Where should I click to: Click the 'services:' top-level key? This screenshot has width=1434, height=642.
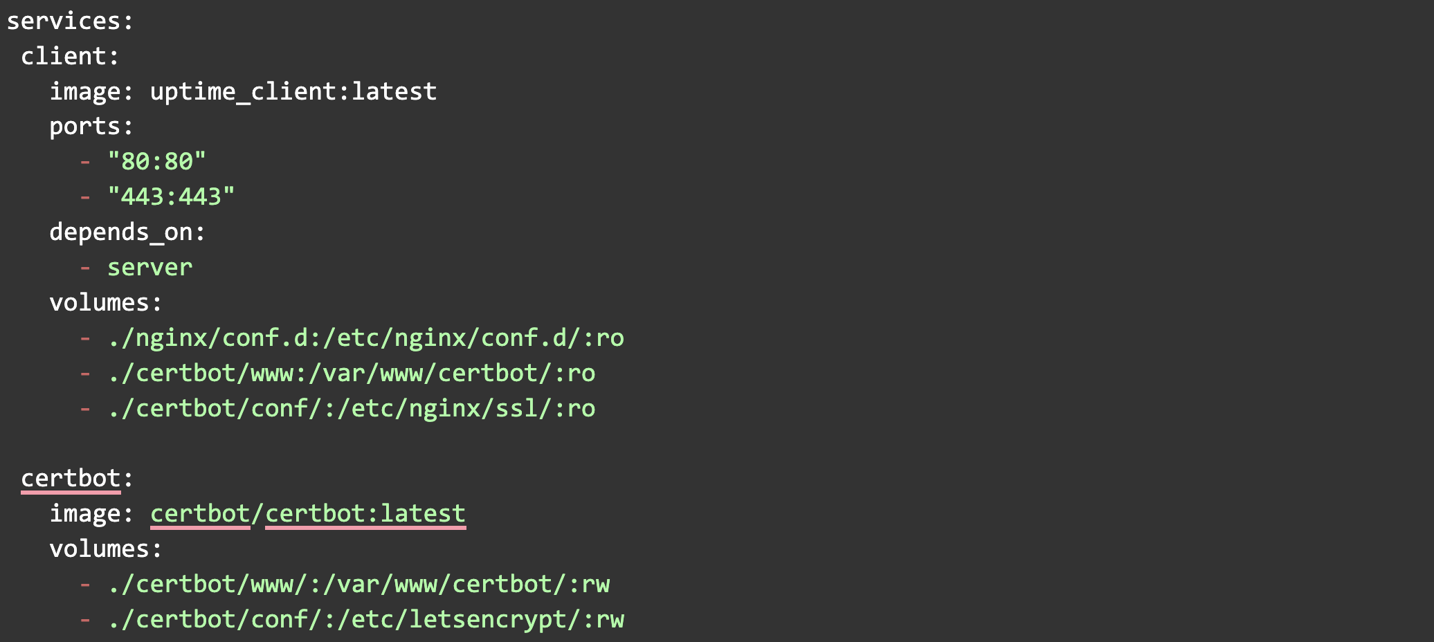click(x=69, y=21)
